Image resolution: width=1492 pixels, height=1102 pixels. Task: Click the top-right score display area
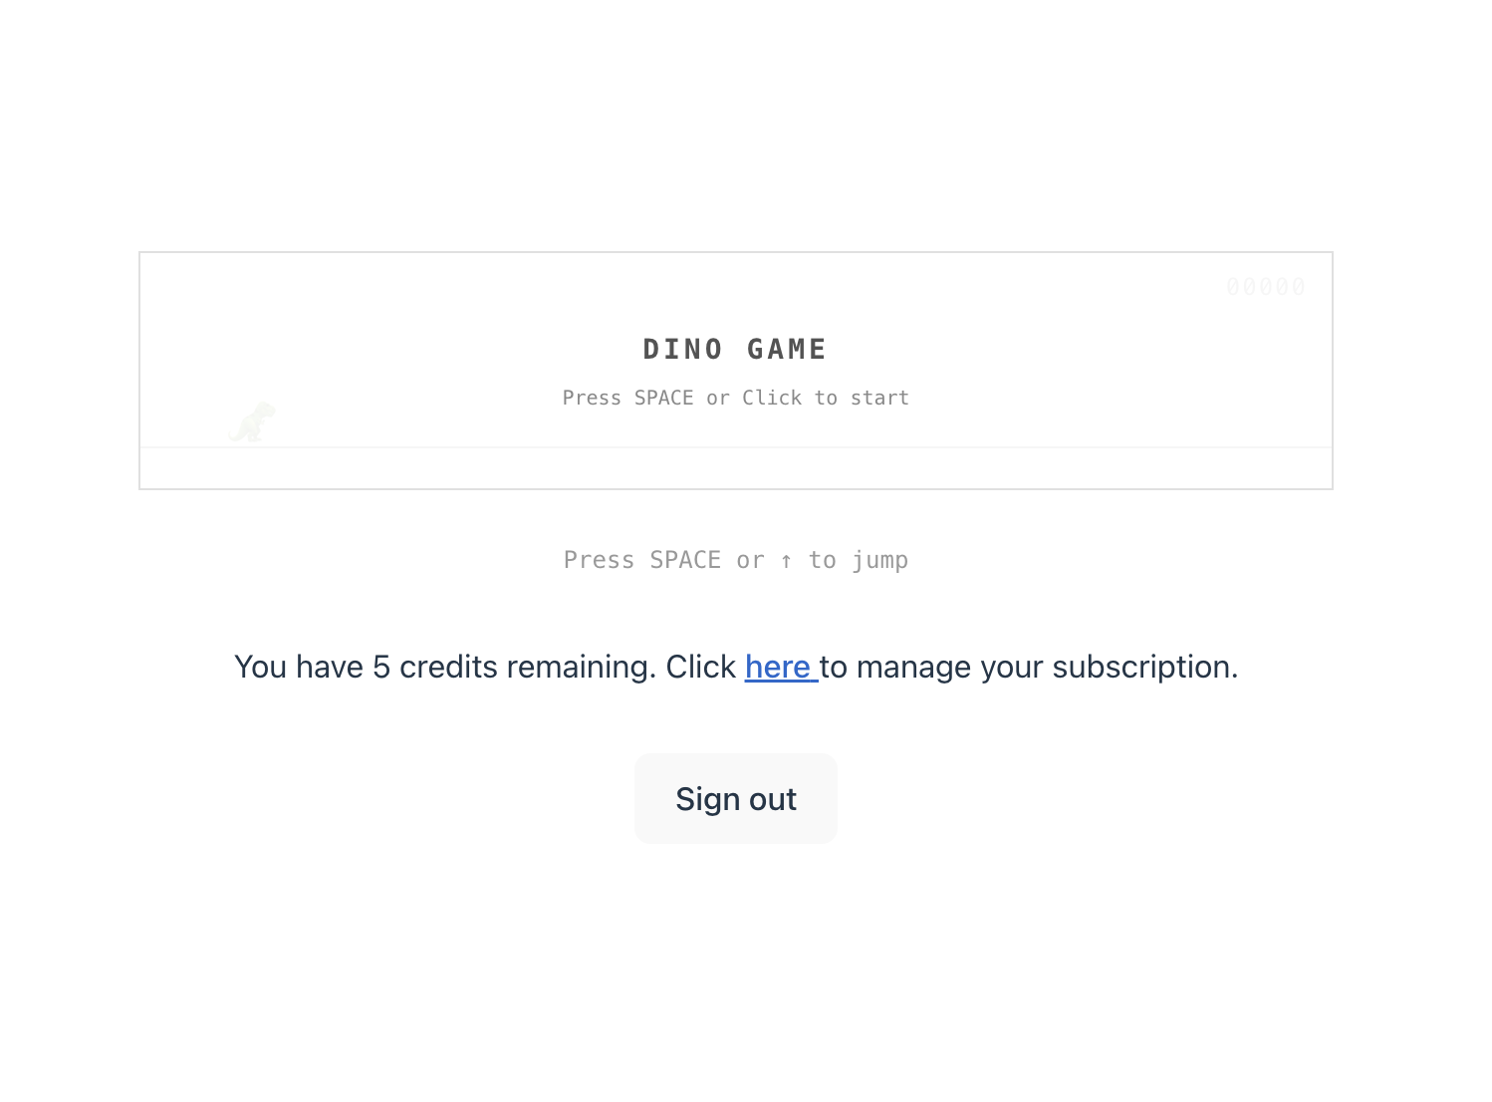click(x=1266, y=286)
